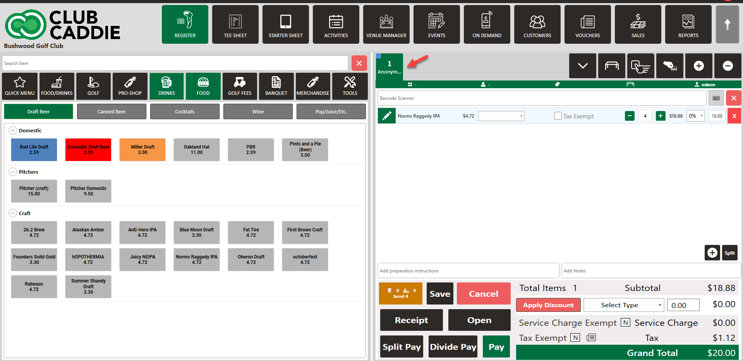Screen dimensions: 743x361
Task: Toggle Service Charge Exempt N box
Action: (625, 322)
